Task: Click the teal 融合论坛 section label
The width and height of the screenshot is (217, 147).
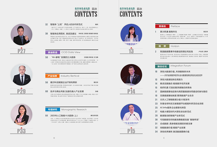Action: pyautogui.click(x=162, y=66)
